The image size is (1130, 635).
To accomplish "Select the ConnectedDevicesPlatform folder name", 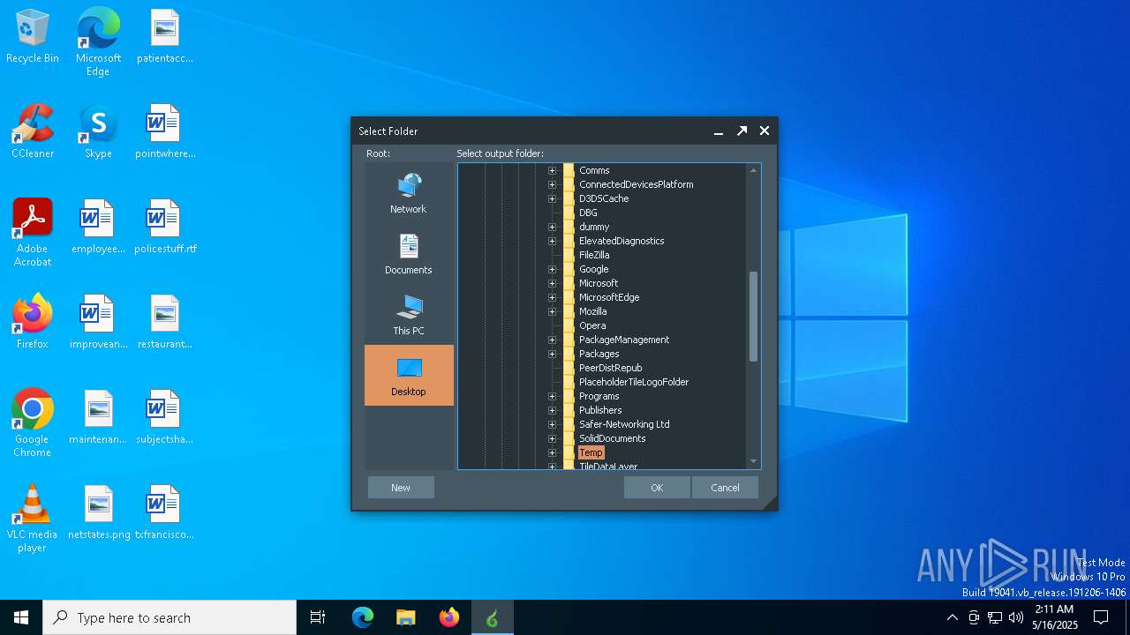I will 636,184.
